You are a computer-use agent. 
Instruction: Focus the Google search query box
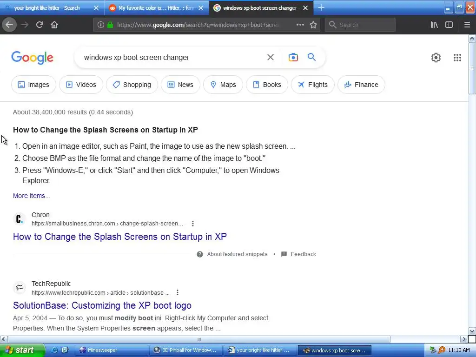170,57
